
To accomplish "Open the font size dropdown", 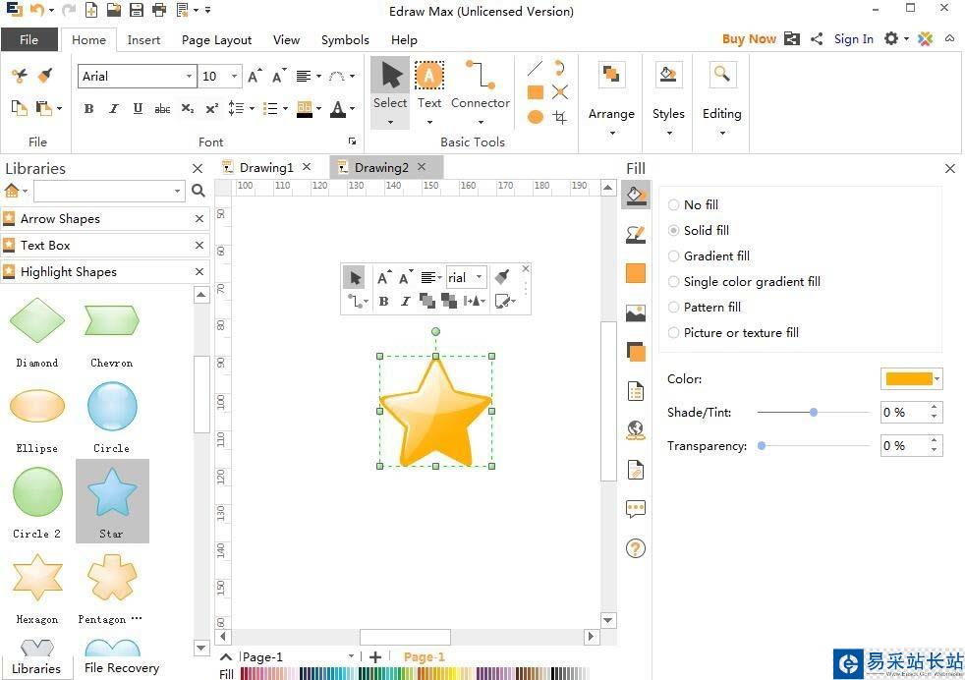I will [x=234, y=77].
